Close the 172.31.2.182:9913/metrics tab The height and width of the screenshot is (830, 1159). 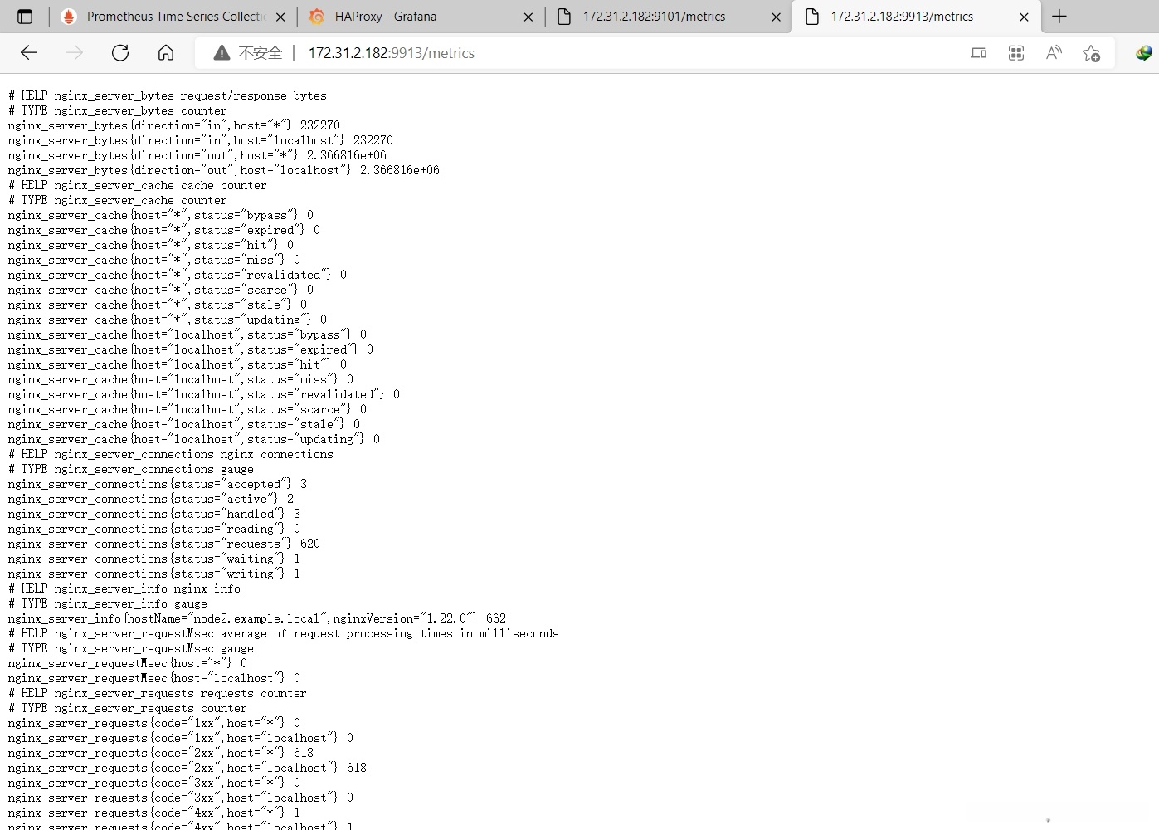(x=1024, y=17)
